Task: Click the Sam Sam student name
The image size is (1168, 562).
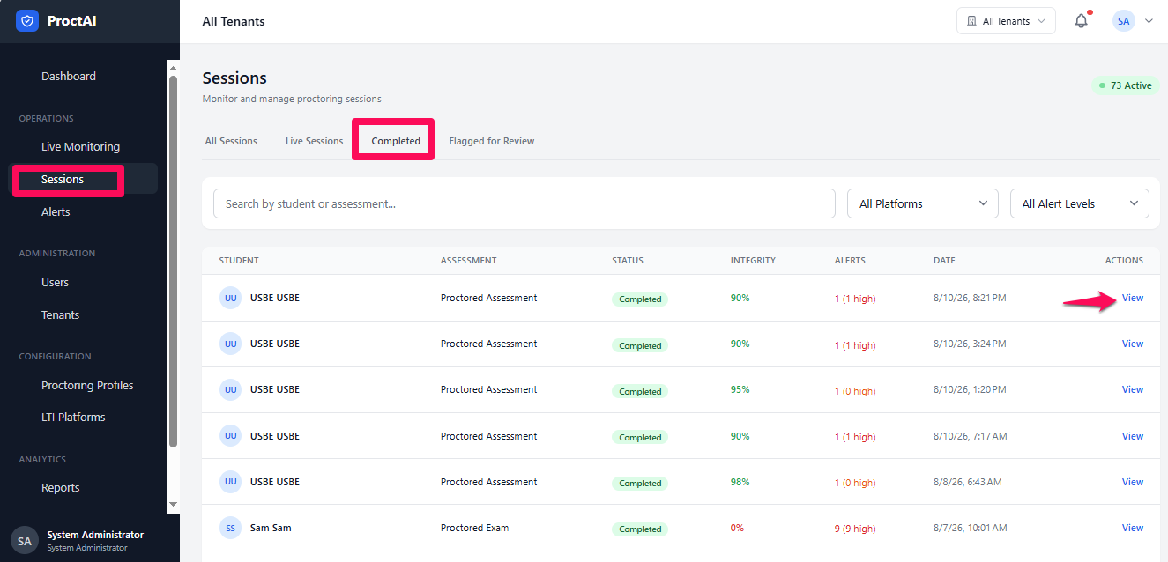Action: coord(271,528)
